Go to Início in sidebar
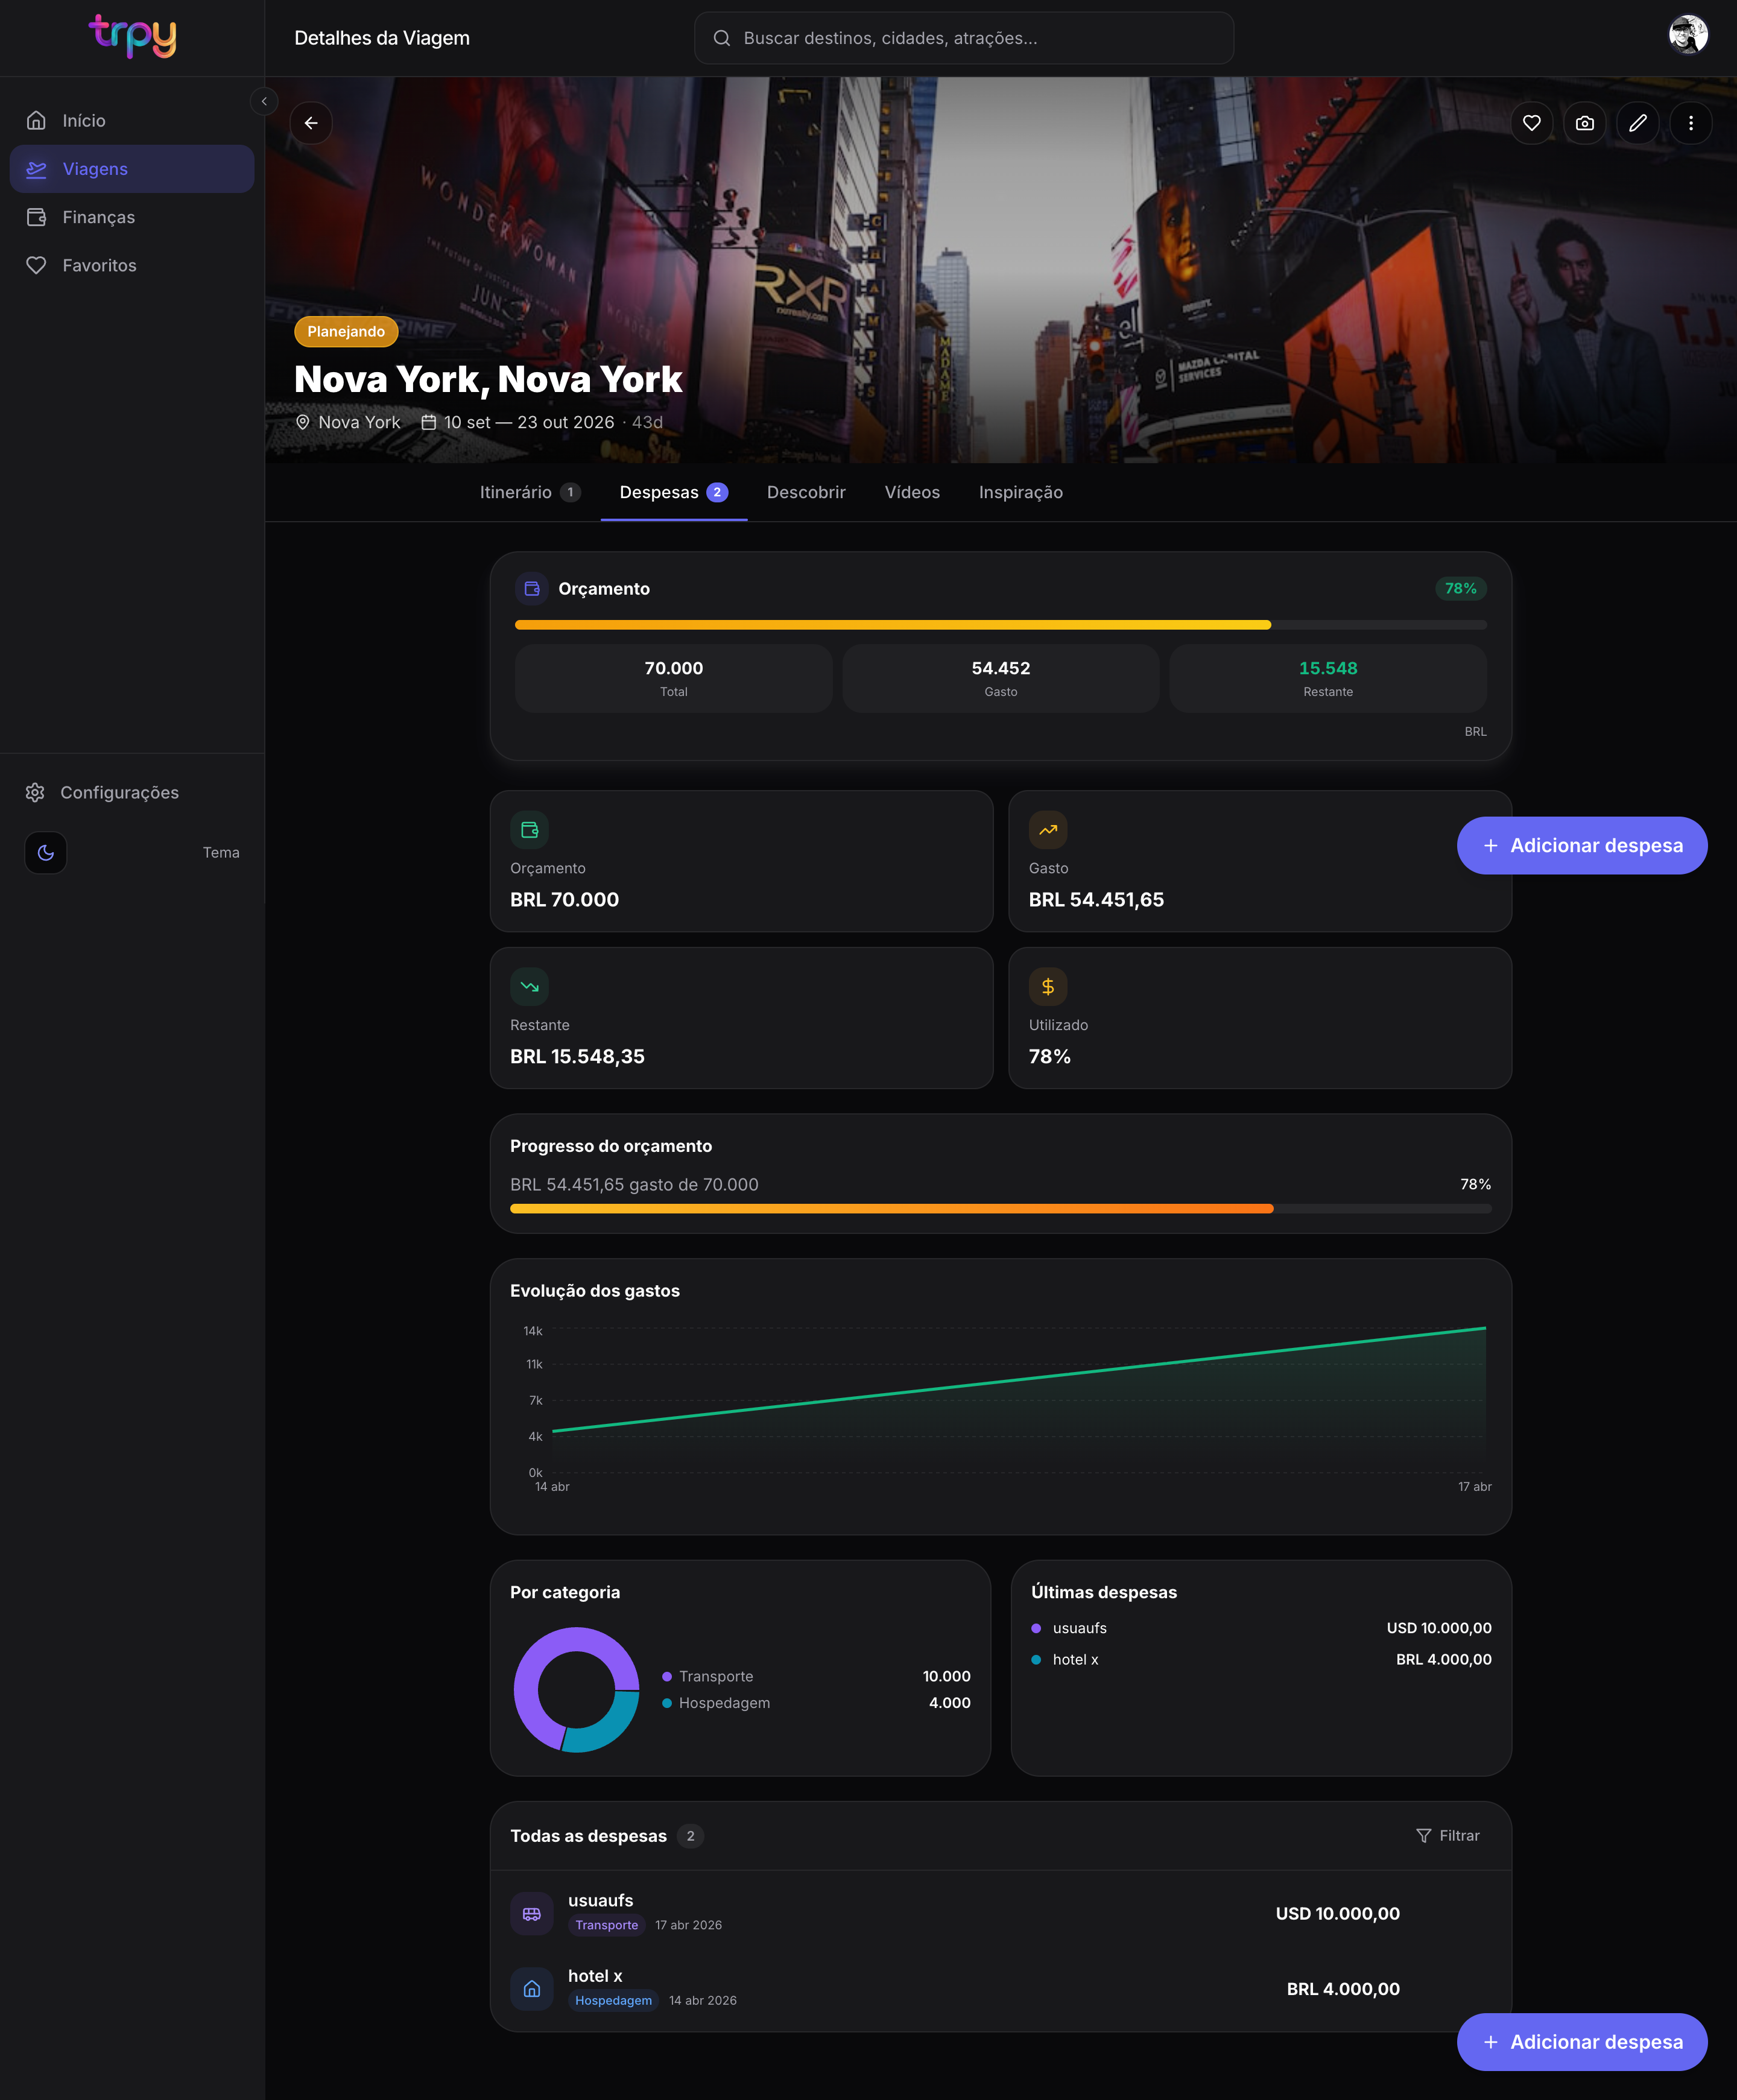1737x2100 pixels. pos(132,120)
